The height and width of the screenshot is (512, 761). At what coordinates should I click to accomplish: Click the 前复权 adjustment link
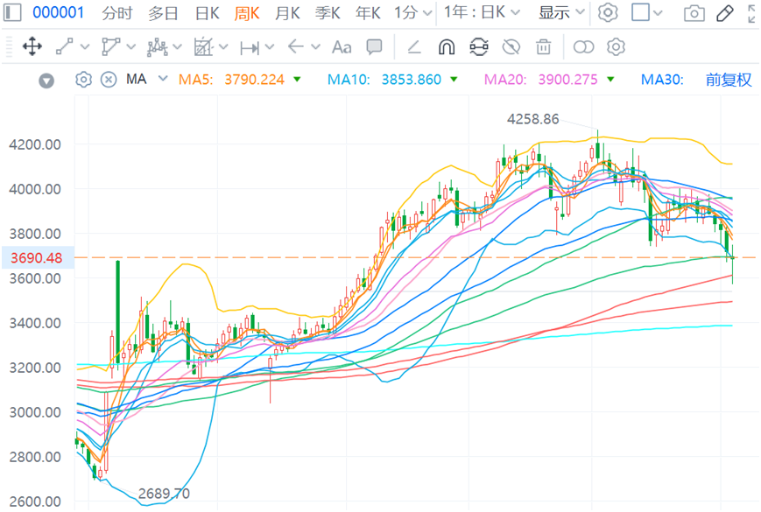(729, 80)
